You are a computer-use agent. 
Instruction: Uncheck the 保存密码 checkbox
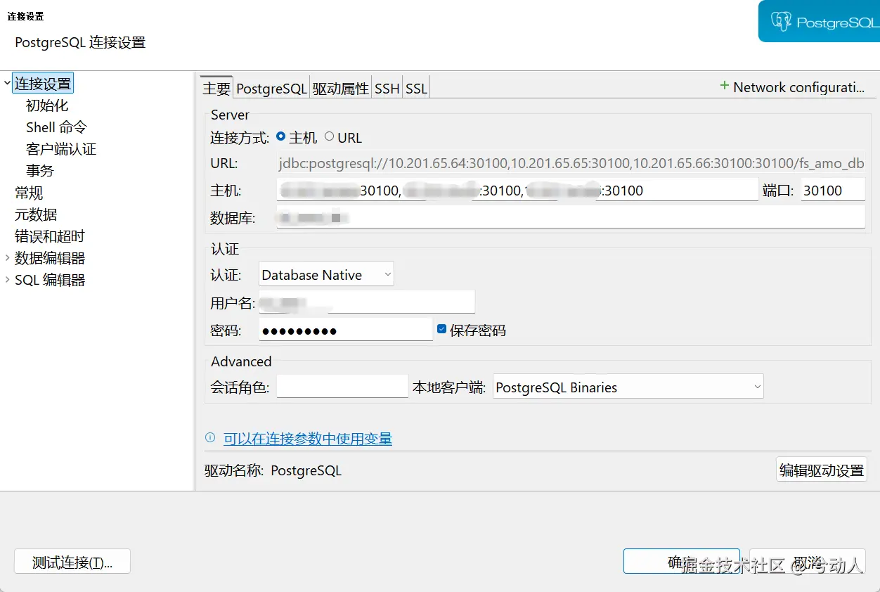pos(440,328)
